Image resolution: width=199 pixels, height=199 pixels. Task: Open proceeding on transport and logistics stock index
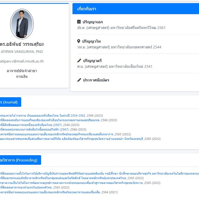[x=63, y=178]
